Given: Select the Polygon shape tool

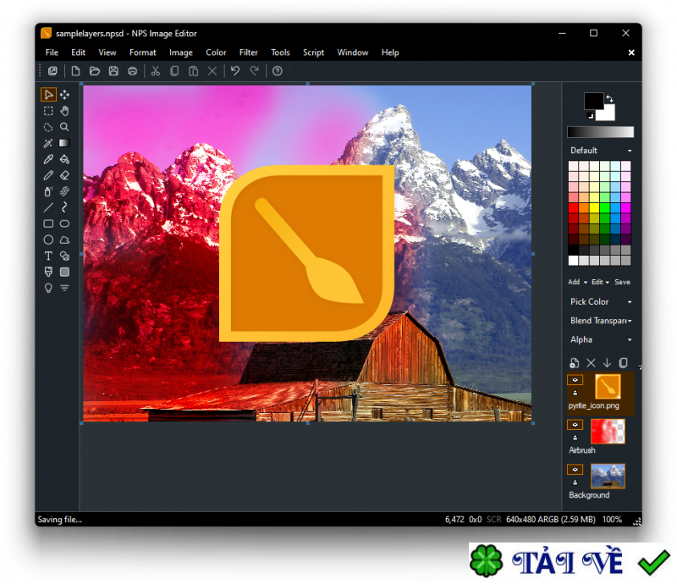Looking at the screenshot, I should (x=65, y=240).
